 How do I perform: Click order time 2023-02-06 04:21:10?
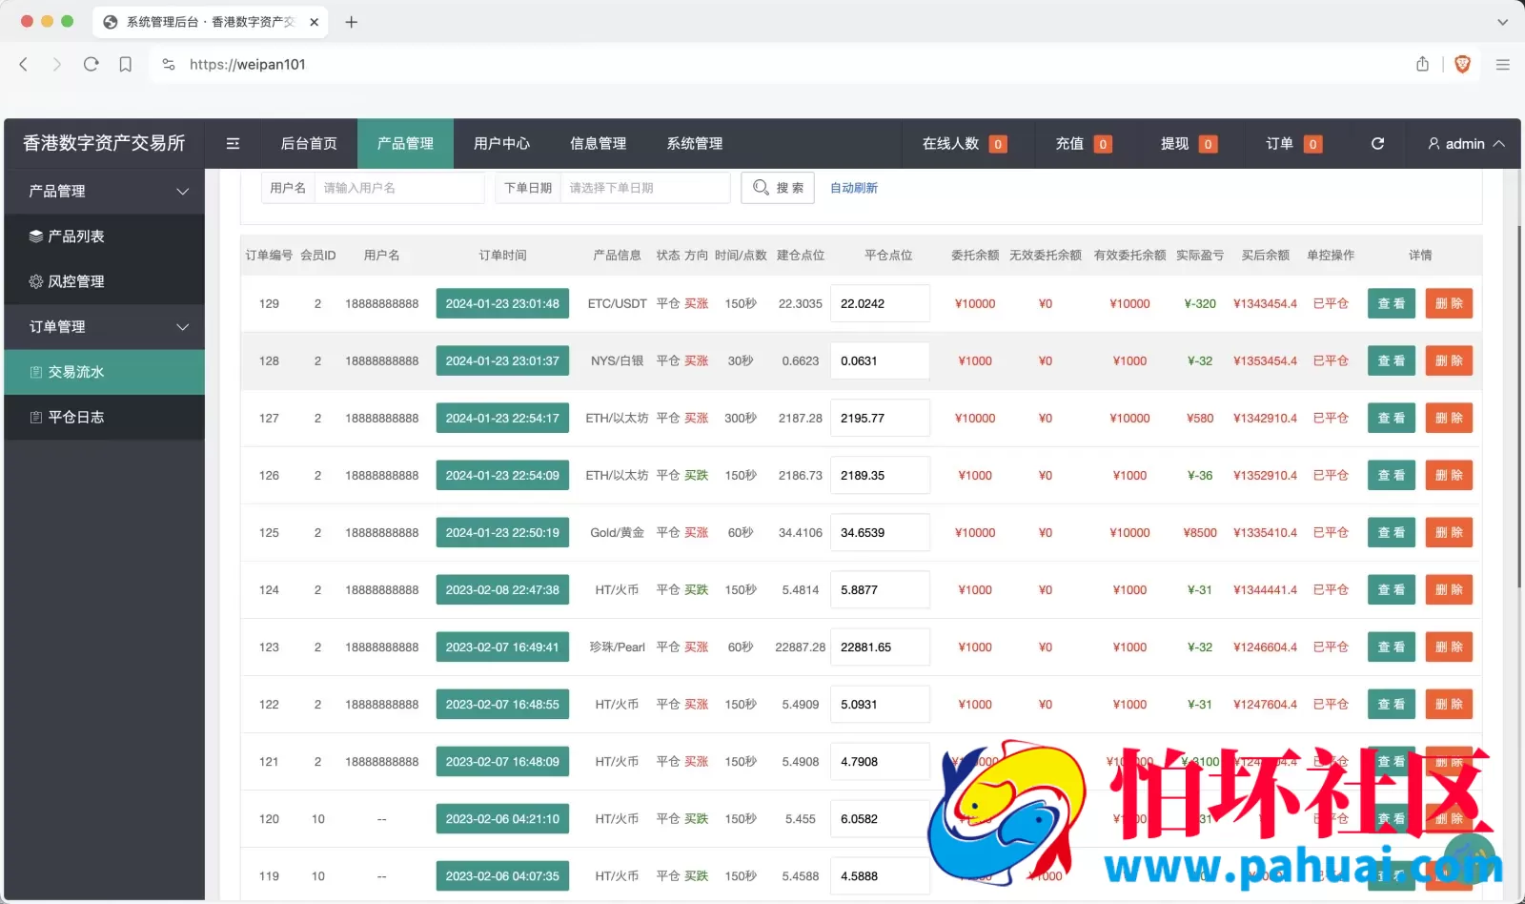502,818
